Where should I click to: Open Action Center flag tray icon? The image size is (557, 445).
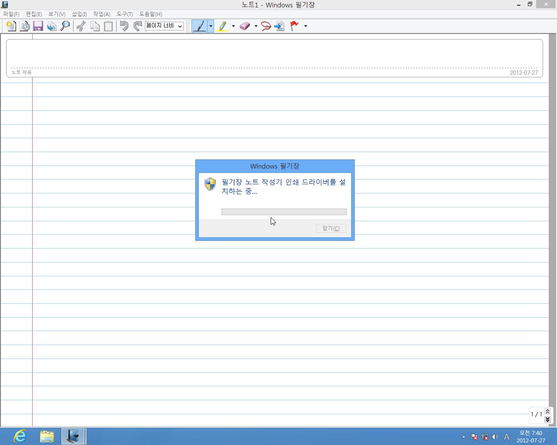(474, 437)
